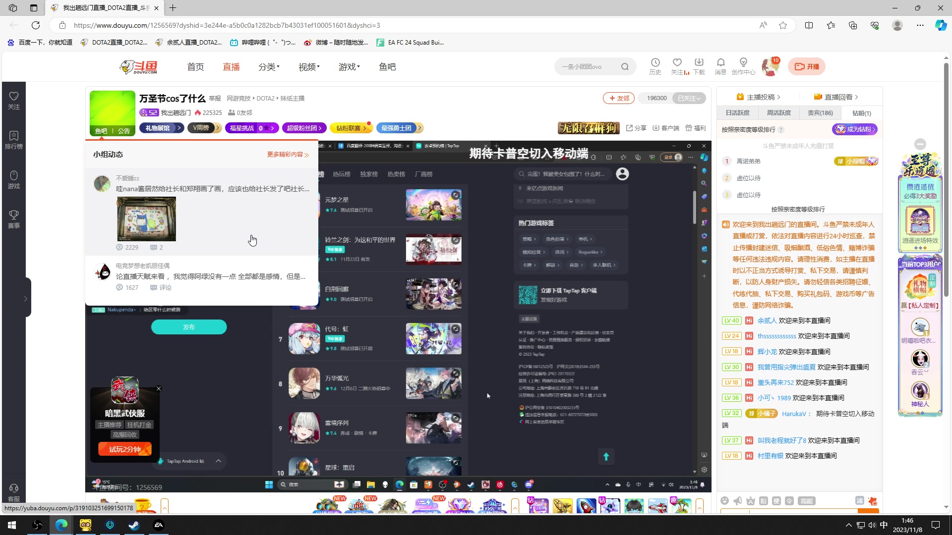Toggle 高能 mode in chat toolbar
The image size is (952, 535).
(x=807, y=501)
